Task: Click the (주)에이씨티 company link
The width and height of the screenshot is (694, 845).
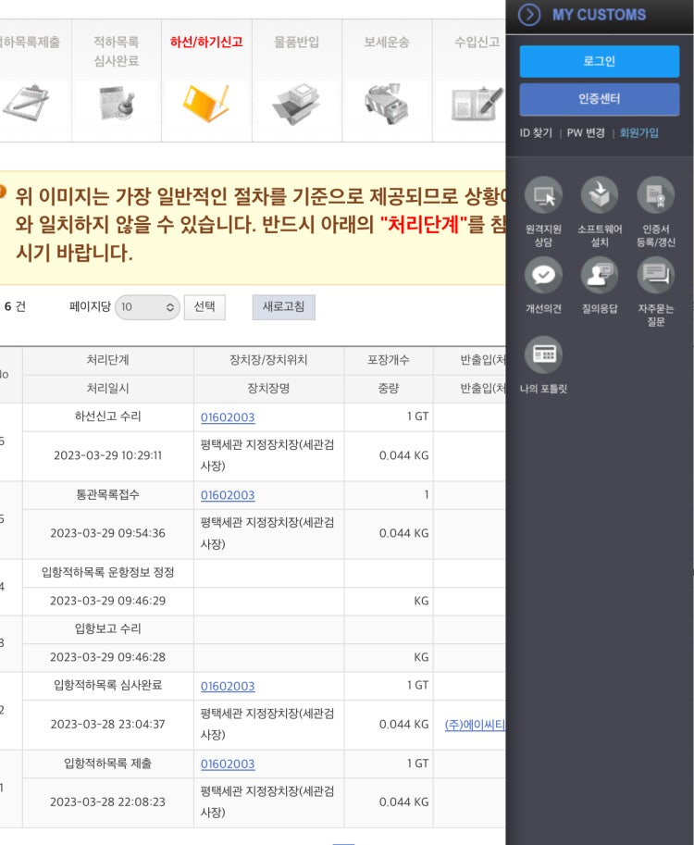Action: (475, 726)
